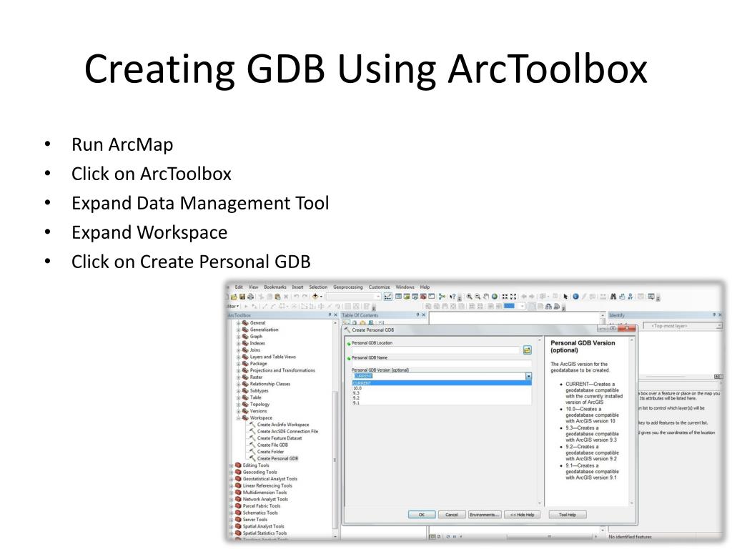Click the Personal GDB Name input field
Image resolution: width=732 pixels, height=549 pixels.
pos(442,363)
